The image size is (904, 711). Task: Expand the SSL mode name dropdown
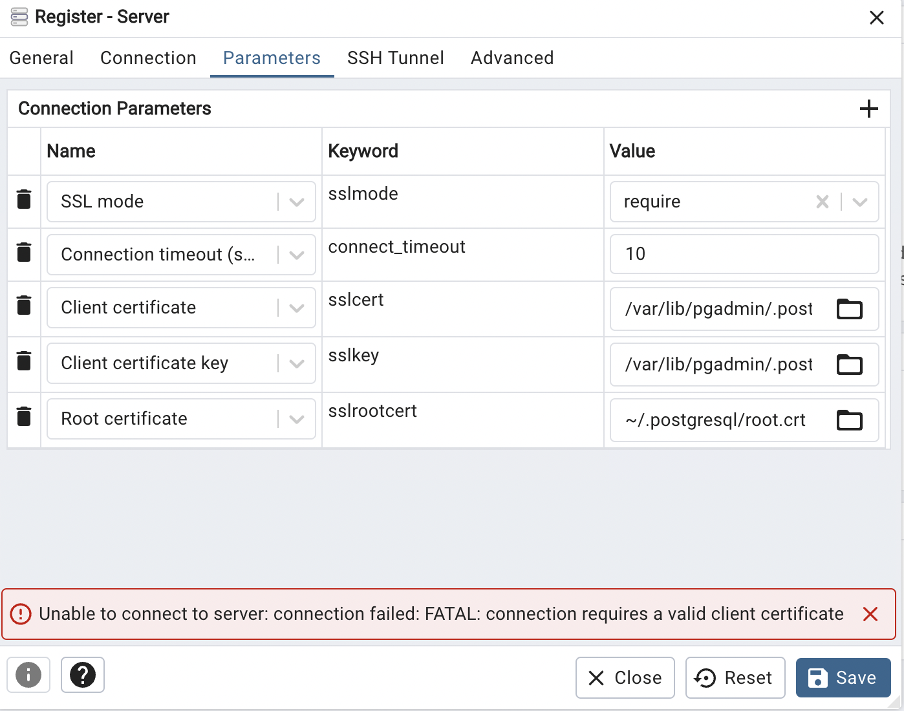[297, 202]
